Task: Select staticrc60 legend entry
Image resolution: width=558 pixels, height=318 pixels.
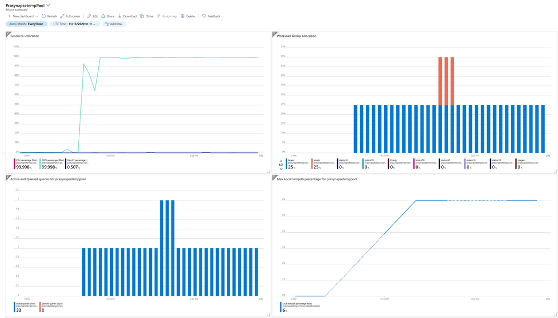Action: [451, 164]
